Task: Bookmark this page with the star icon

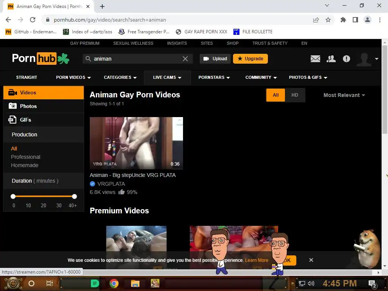Action: (x=328, y=20)
